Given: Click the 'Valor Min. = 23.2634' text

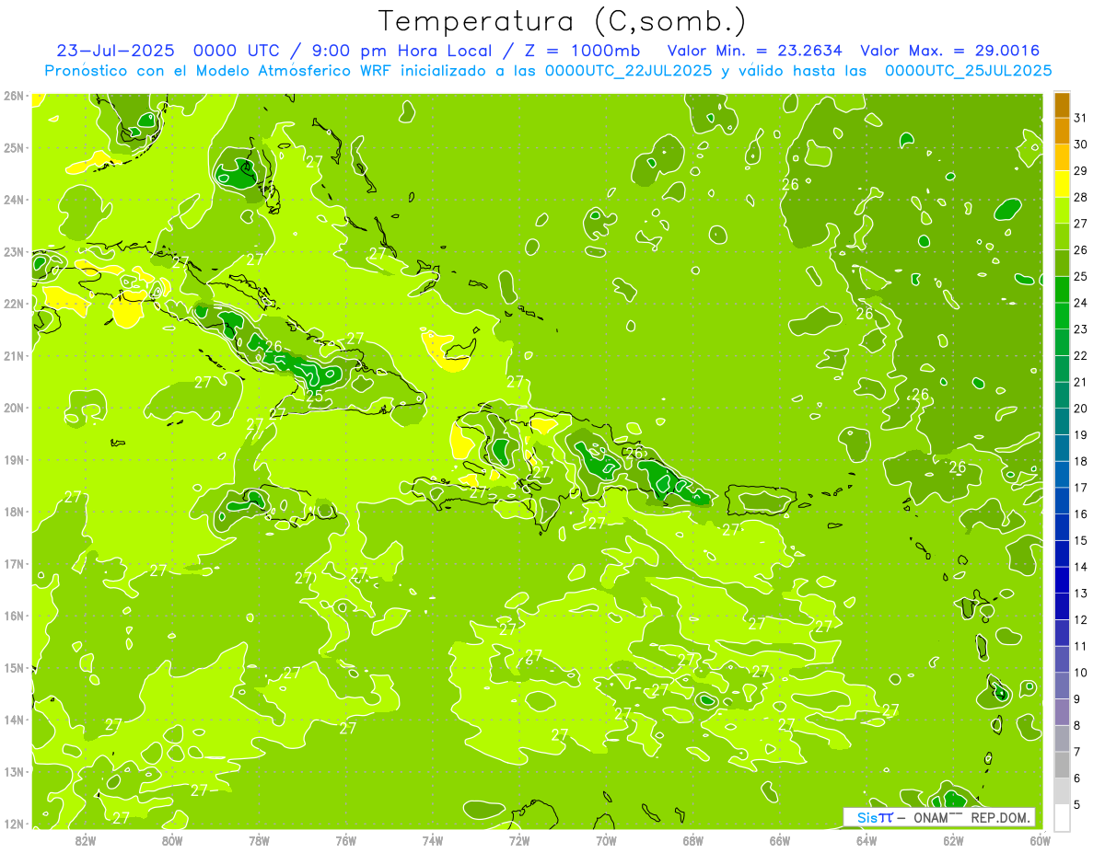Looking at the screenshot, I should click(x=755, y=51).
